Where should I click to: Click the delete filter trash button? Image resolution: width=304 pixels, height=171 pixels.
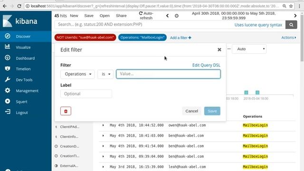coord(66,111)
